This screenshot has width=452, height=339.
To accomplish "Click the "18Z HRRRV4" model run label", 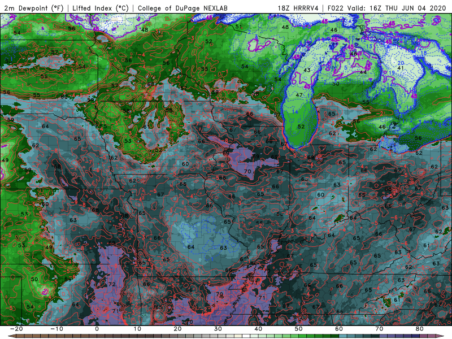I will [298, 8].
